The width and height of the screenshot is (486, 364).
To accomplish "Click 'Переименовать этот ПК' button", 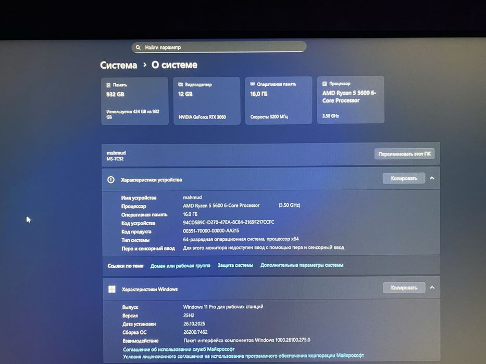I will pos(405,154).
